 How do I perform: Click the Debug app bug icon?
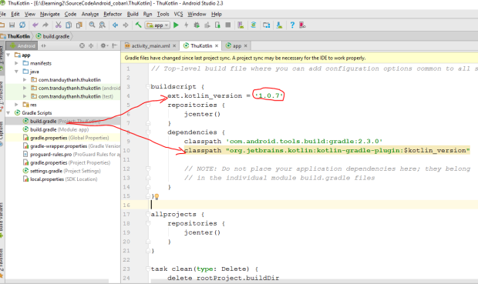(197, 25)
